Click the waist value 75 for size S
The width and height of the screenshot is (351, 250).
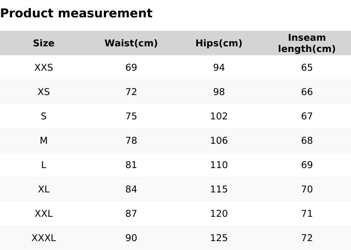(131, 117)
